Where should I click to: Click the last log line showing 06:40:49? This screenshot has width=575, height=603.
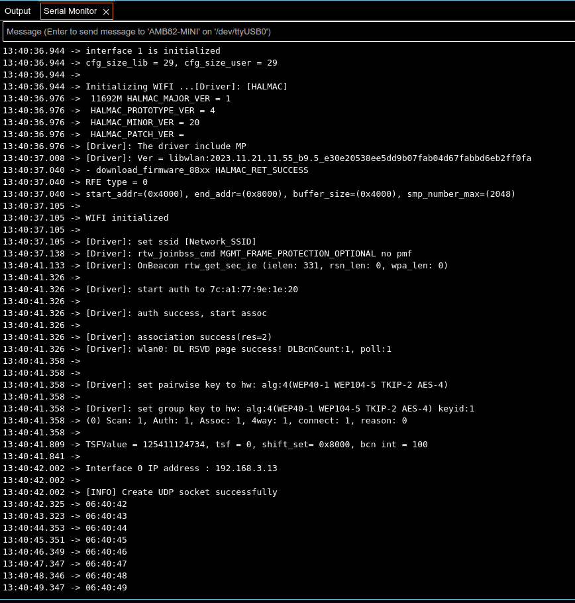(106, 588)
